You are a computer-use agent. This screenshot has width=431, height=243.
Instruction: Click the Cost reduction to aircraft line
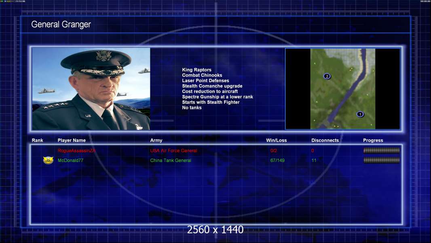pyautogui.click(x=210, y=92)
